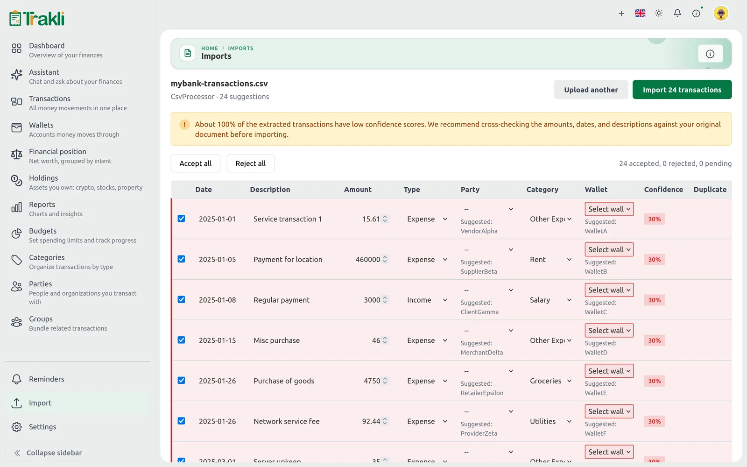The height and width of the screenshot is (467, 747).
Task: Click the plus add icon in header
Action: click(621, 14)
